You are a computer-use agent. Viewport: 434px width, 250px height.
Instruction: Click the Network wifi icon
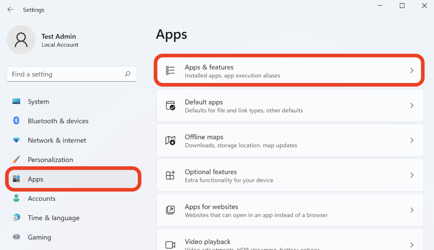[x=17, y=140]
